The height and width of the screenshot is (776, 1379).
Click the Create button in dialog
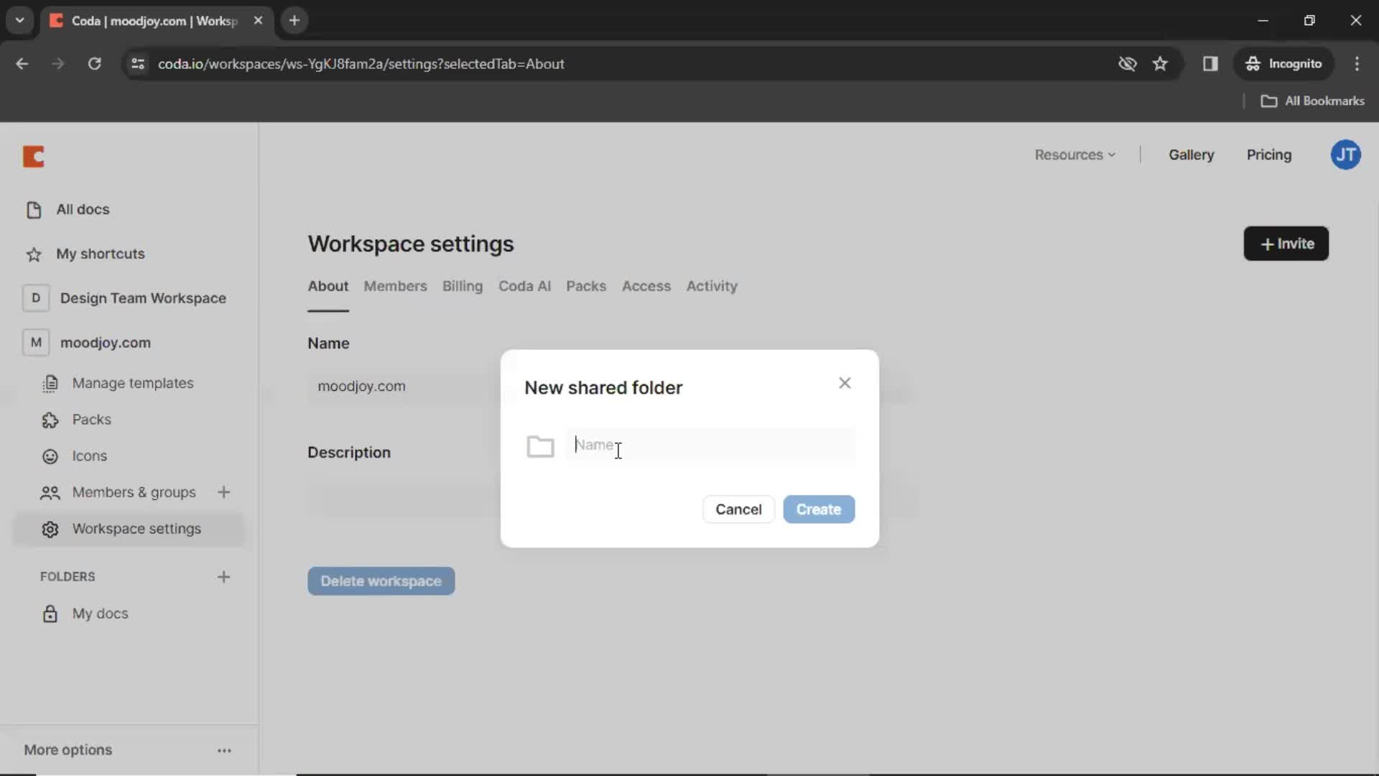pyautogui.click(x=818, y=509)
